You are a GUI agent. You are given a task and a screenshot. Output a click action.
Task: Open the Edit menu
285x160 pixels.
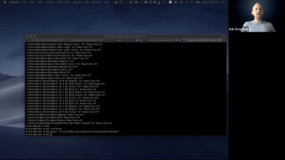[x=32, y=2]
